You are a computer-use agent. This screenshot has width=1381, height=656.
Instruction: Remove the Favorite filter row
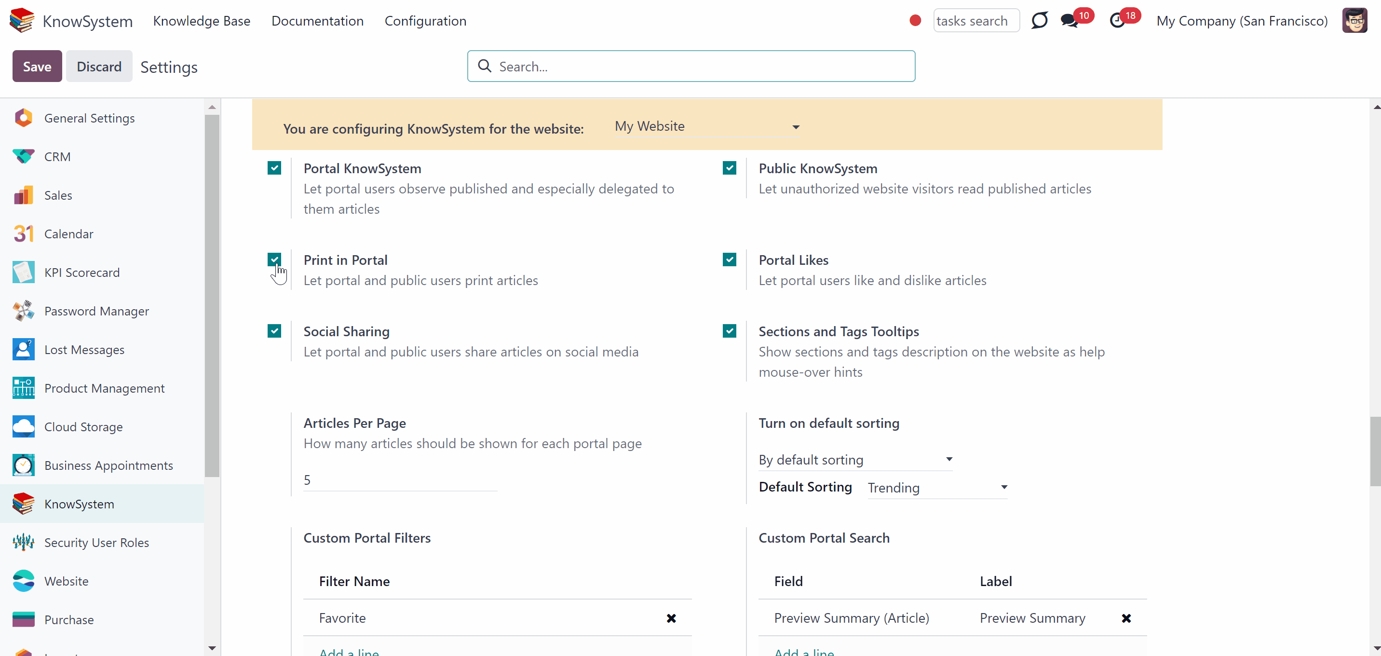[671, 618]
